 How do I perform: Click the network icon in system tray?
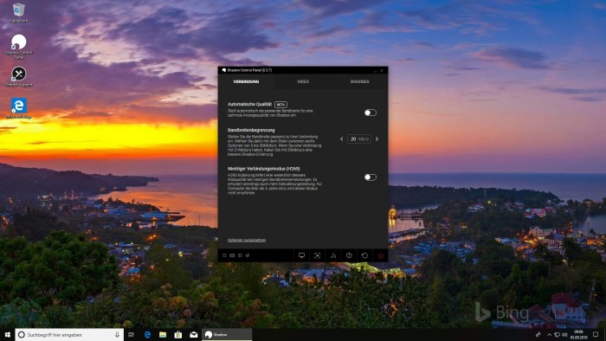click(557, 335)
